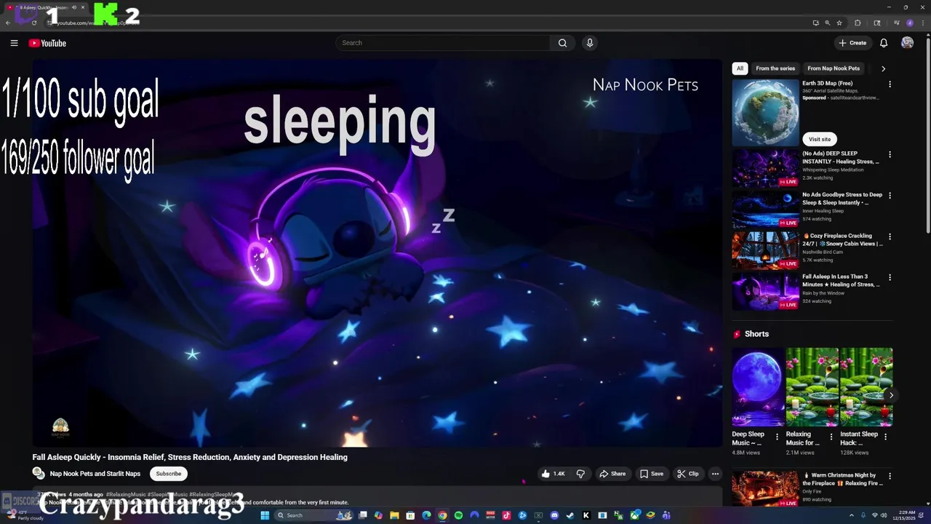This screenshot has width=931, height=524.
Task: Open Chrome extensions puzzle icon
Action: point(858,23)
